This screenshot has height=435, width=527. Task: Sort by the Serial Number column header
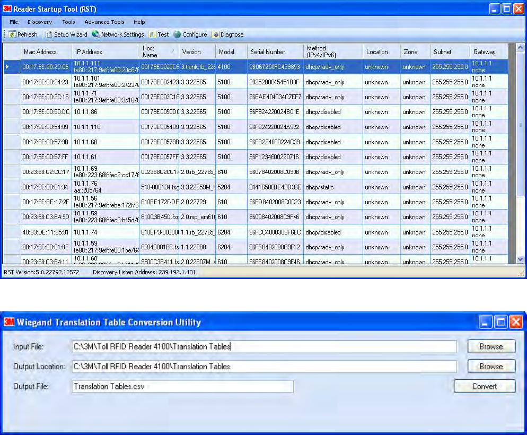[x=275, y=52]
